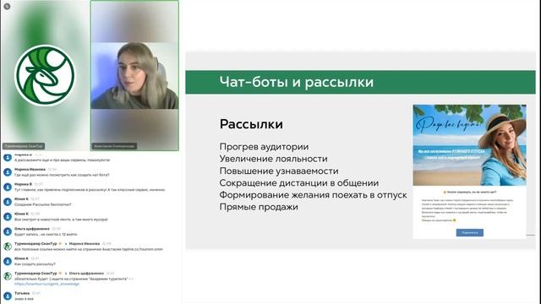Click СканТур avatar on reply to Ольга Шафраненко
Viewport: 541px width, 304px height.
click(8, 276)
